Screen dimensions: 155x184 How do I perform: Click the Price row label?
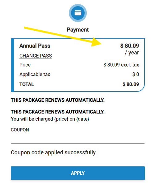click(x=25, y=65)
